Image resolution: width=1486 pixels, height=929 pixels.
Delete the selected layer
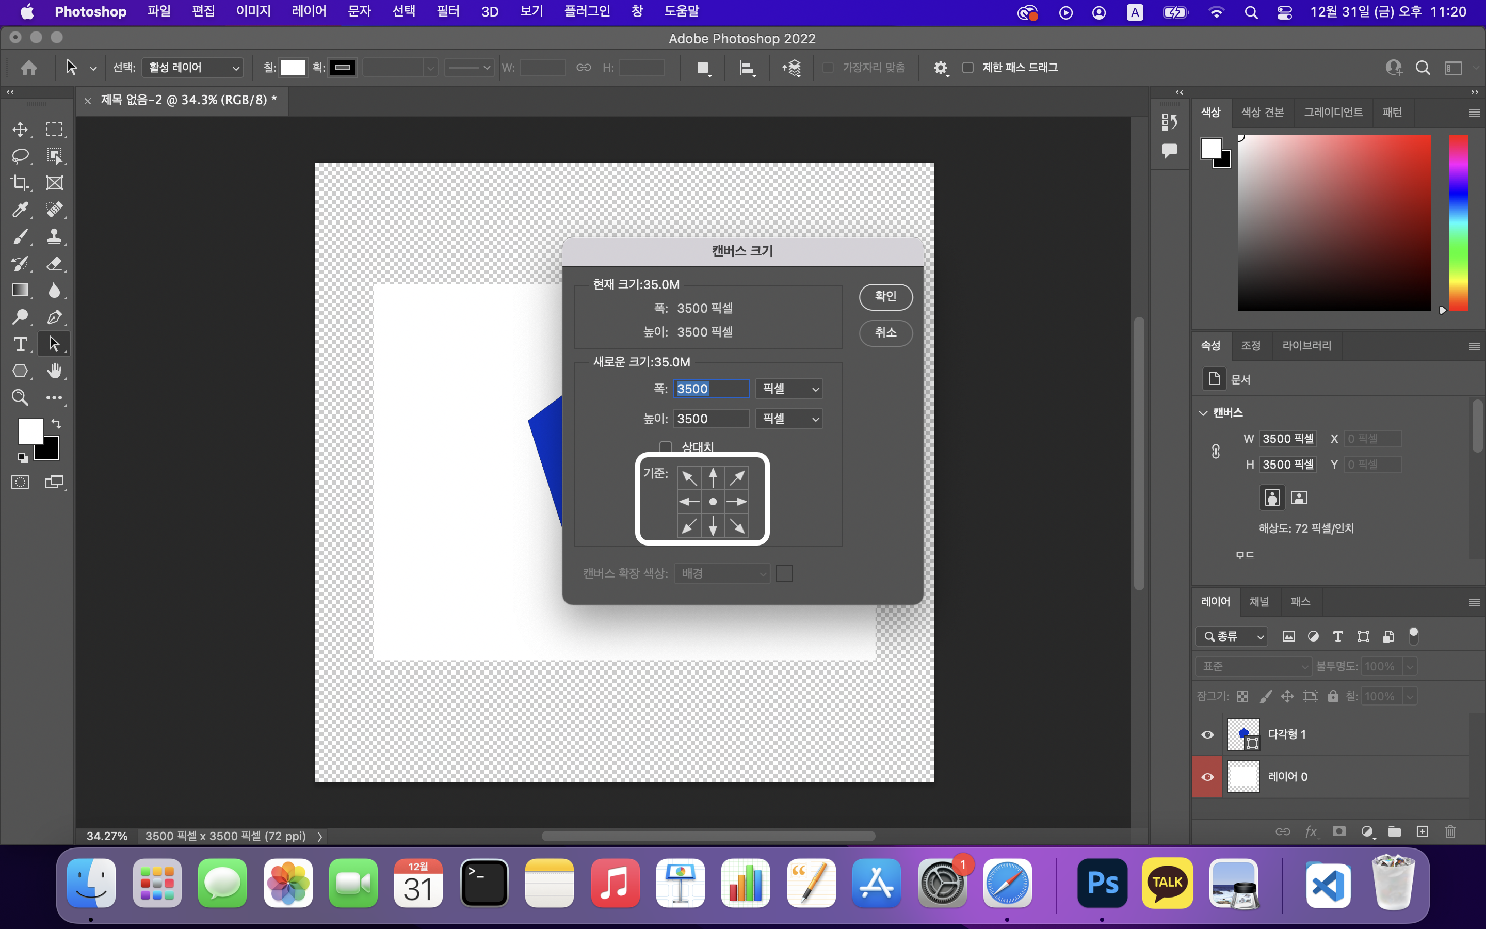(x=1450, y=831)
